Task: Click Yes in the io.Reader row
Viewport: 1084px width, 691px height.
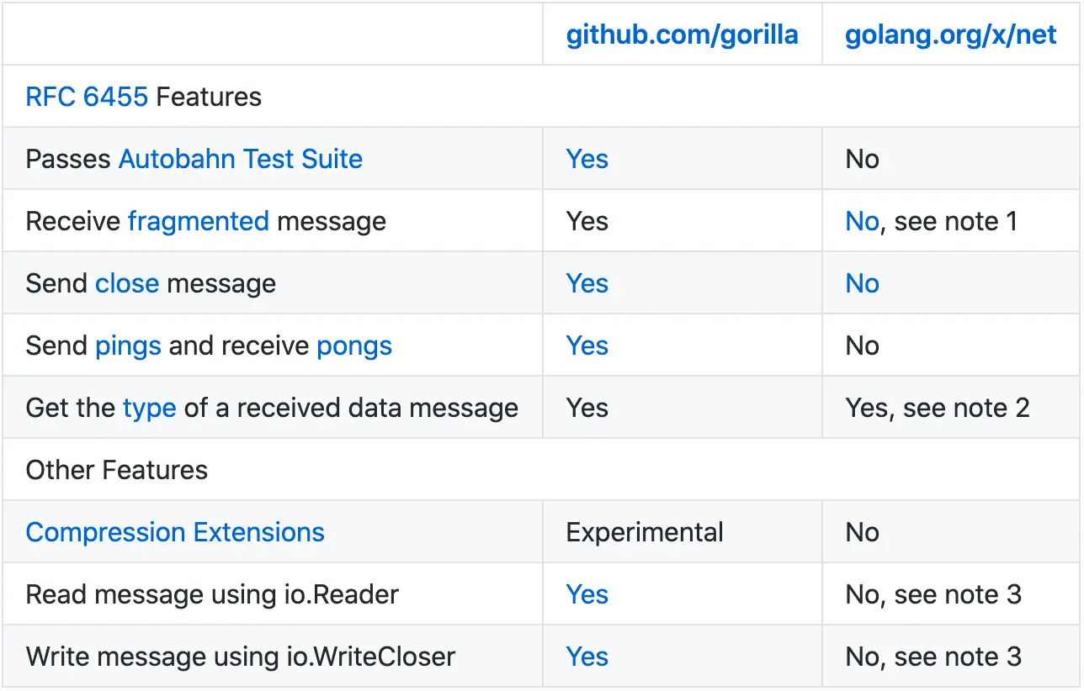Action: coord(587,595)
